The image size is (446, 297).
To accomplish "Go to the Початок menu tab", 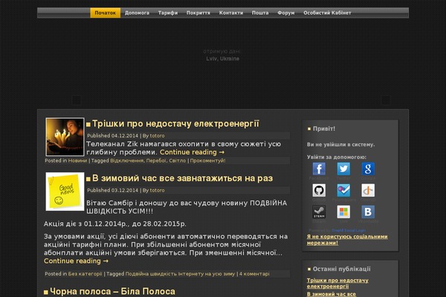I will [x=106, y=13].
